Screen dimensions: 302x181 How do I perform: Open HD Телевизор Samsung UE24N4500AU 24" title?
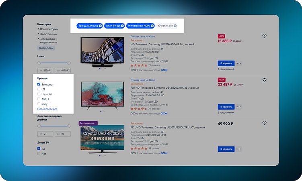(162, 44)
